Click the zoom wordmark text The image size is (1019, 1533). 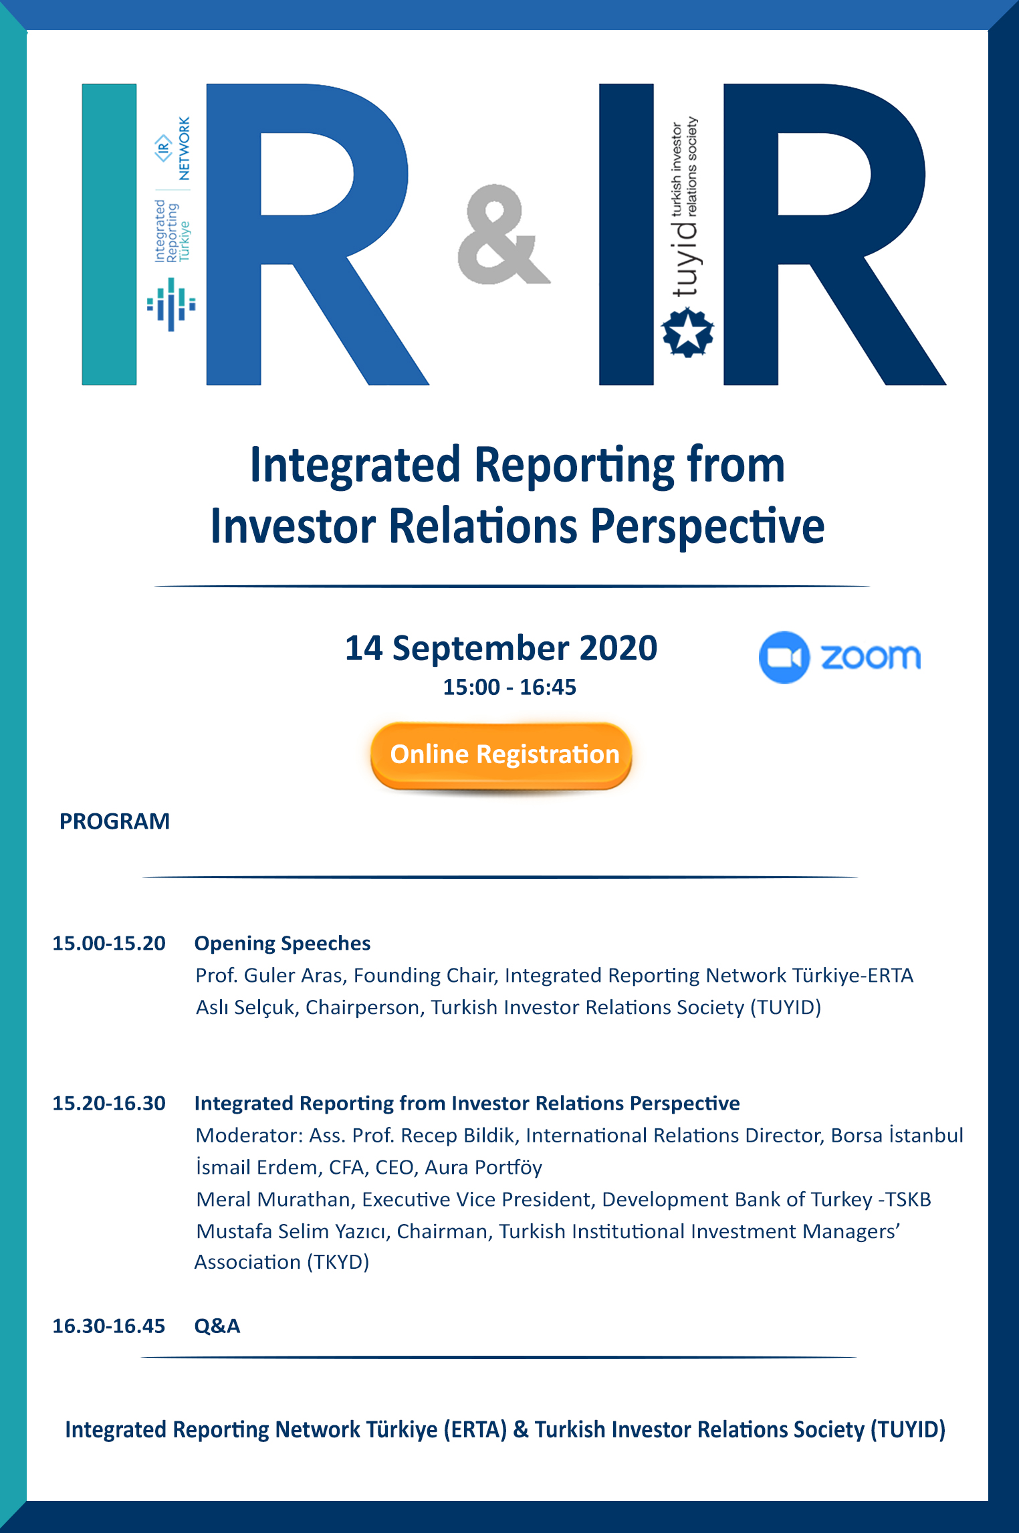click(x=871, y=657)
